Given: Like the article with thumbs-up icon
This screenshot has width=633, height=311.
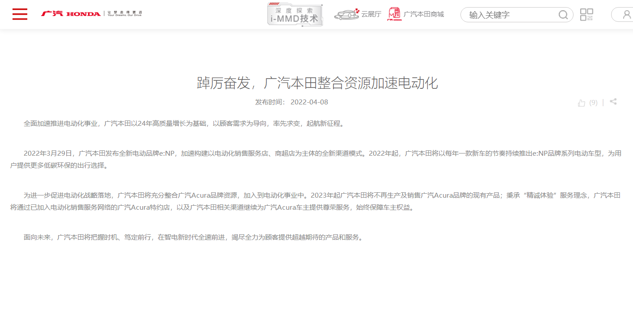Looking at the screenshot, I should pyautogui.click(x=582, y=103).
